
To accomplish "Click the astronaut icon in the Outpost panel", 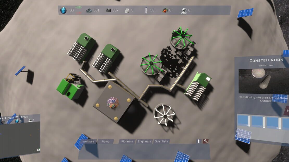I will coord(30,120).
